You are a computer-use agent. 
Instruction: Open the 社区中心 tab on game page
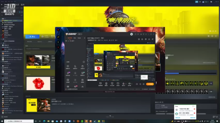40,42
